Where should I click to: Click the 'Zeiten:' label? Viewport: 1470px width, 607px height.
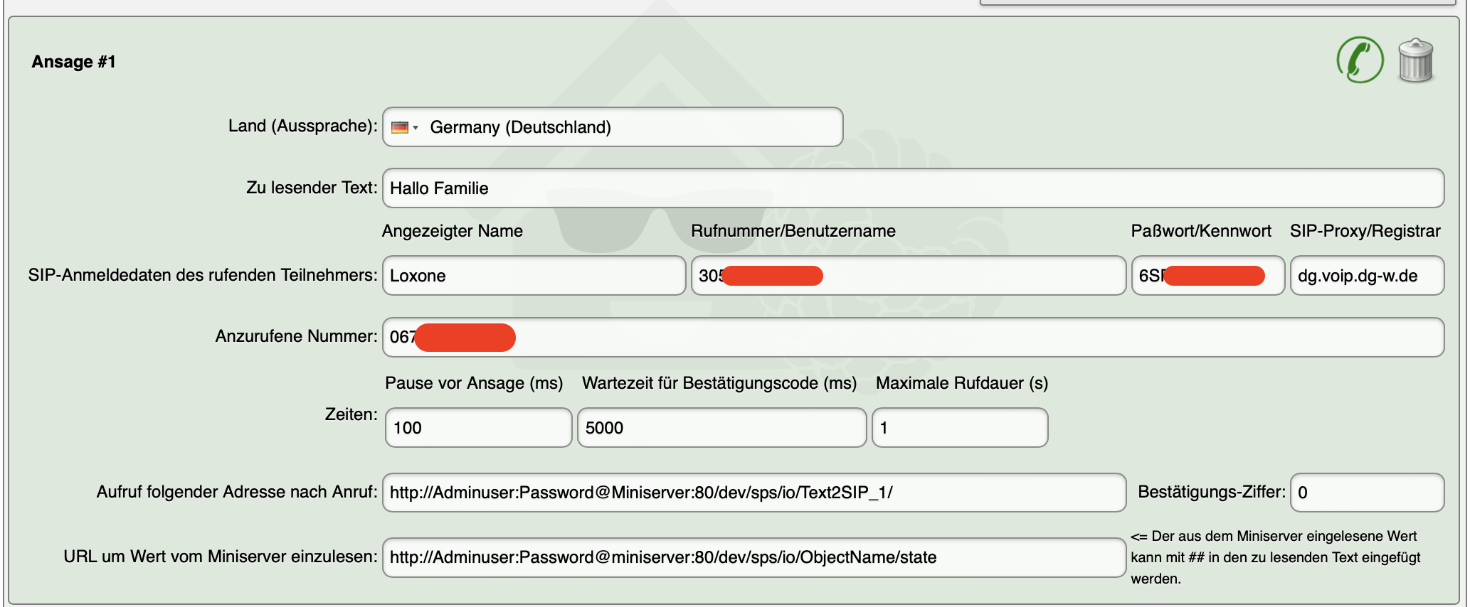[x=351, y=414]
